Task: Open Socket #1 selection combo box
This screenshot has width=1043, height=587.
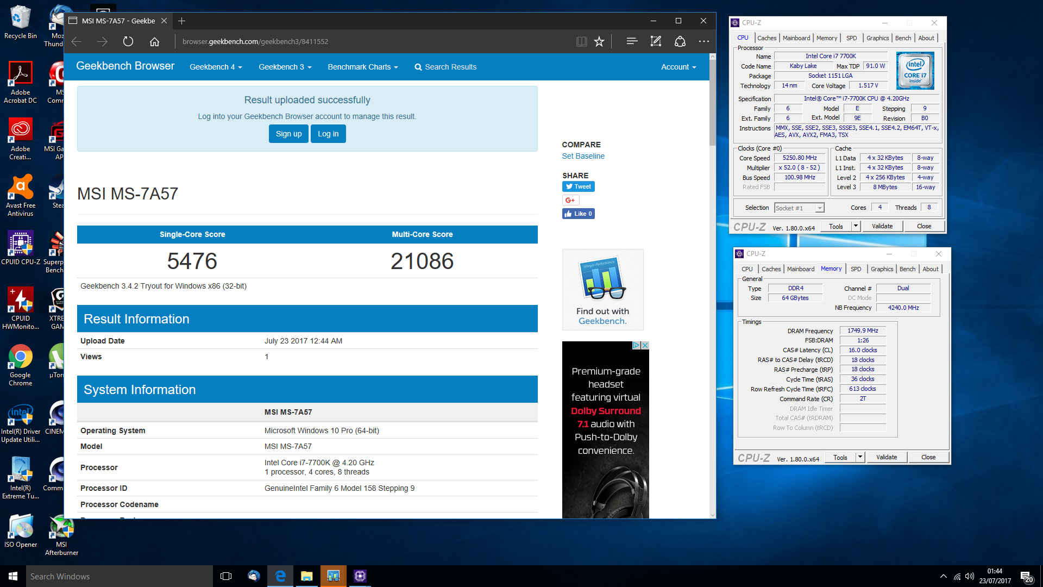Action: [799, 208]
